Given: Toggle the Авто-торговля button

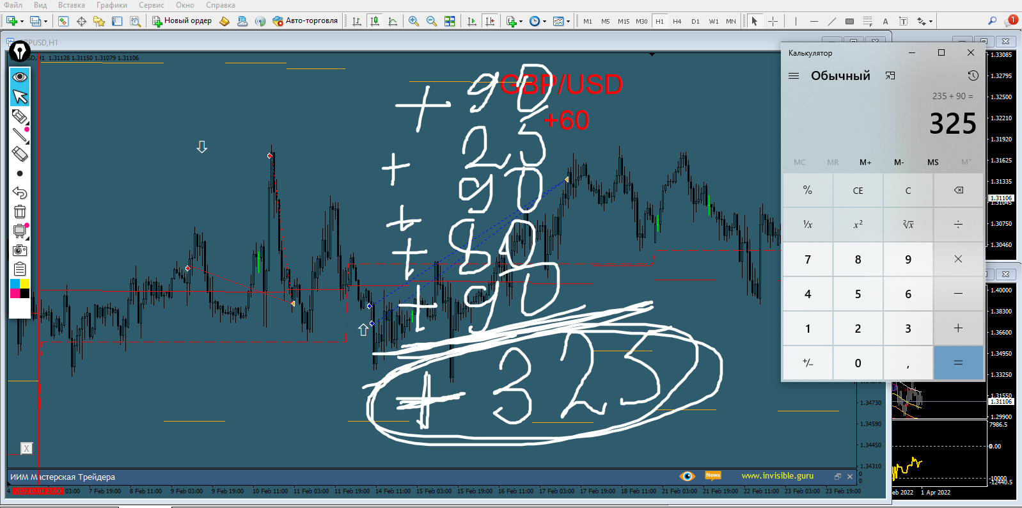Looking at the screenshot, I should pos(305,21).
